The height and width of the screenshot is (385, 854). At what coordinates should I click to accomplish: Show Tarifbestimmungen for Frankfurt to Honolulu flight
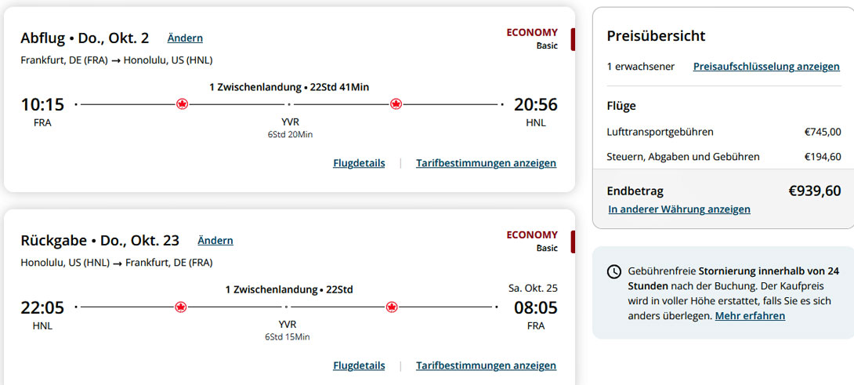[486, 163]
